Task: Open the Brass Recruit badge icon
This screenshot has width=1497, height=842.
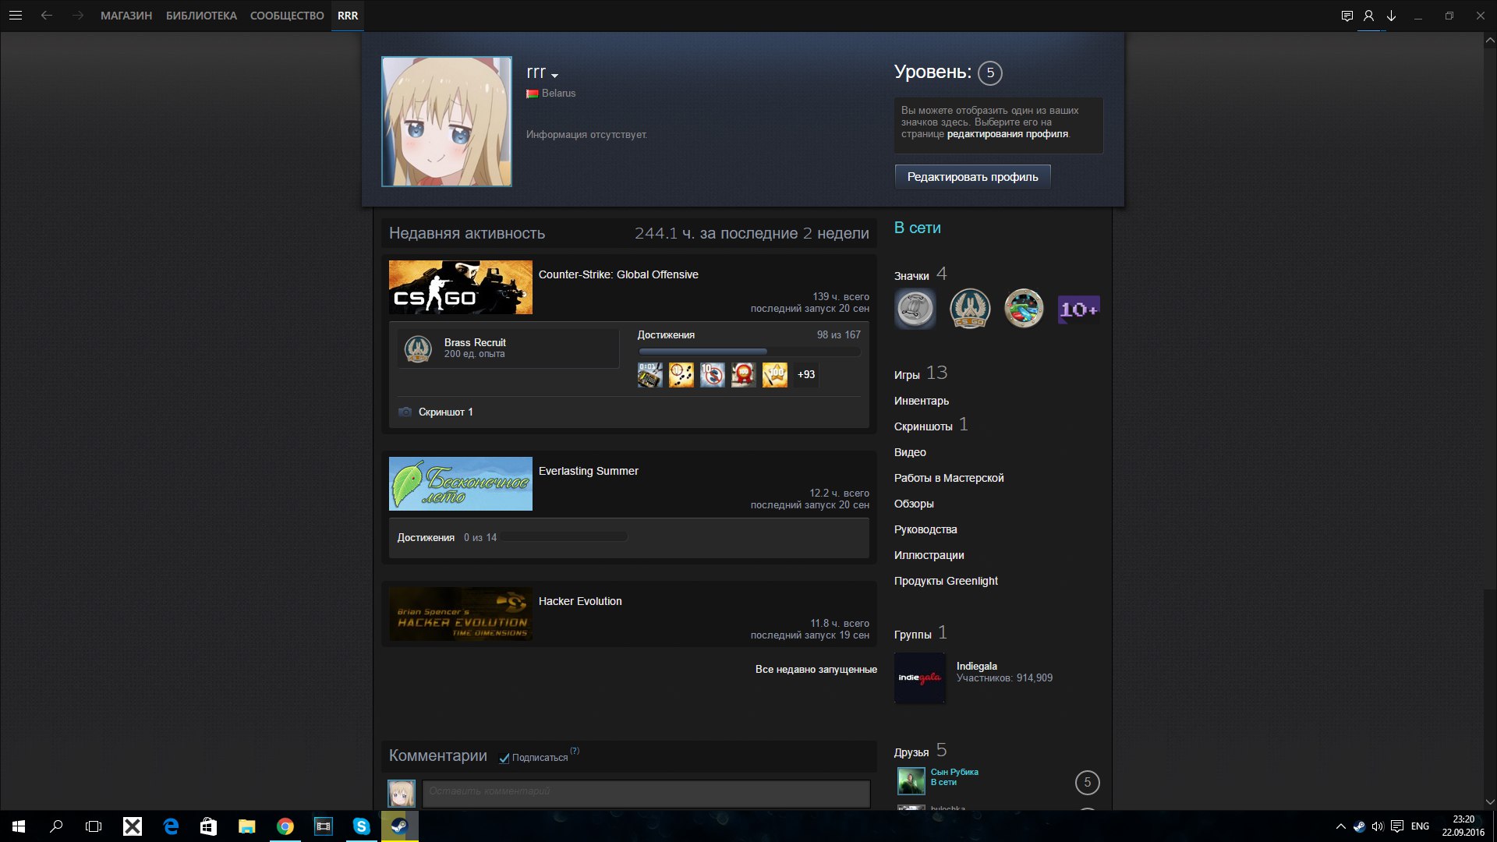Action: 419,348
